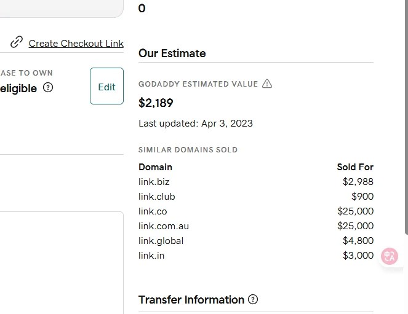
Task: Open the Create Checkout Link link
Action: pyautogui.click(x=76, y=44)
